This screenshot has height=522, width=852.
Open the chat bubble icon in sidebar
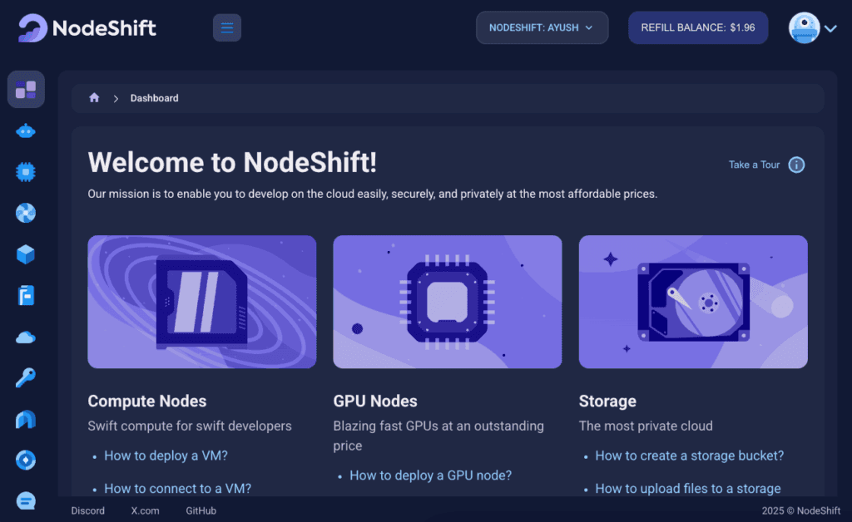26,500
